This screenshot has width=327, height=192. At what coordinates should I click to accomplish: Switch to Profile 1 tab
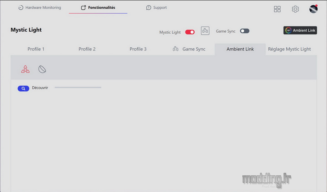pyautogui.click(x=36, y=49)
